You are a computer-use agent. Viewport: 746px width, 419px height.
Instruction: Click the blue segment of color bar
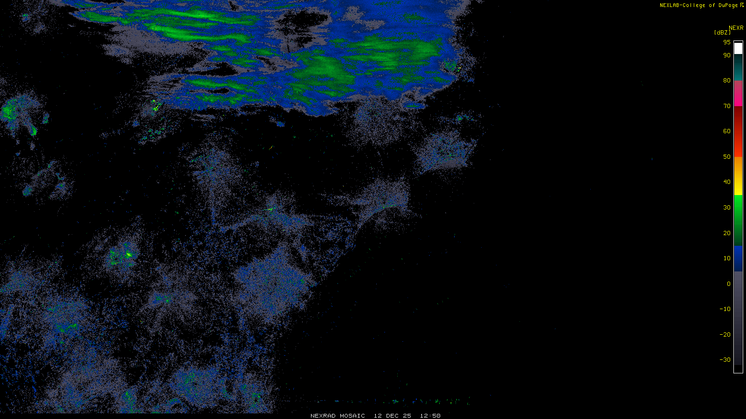click(738, 258)
